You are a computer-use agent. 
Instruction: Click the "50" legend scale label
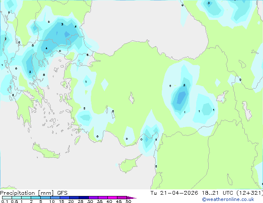click(x=128, y=201)
